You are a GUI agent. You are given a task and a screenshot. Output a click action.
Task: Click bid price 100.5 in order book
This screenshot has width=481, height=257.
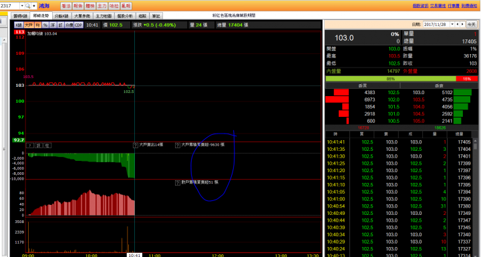coord(393,121)
